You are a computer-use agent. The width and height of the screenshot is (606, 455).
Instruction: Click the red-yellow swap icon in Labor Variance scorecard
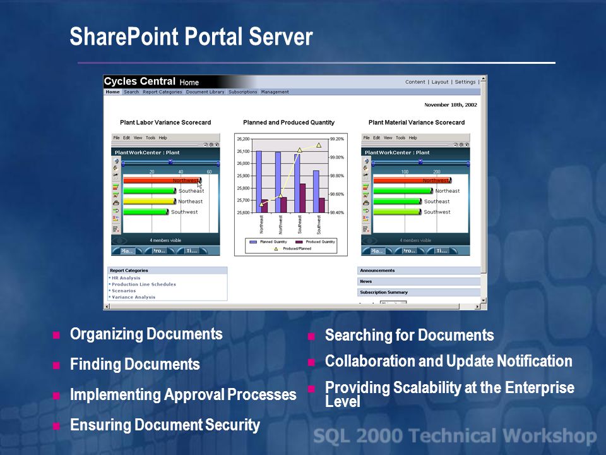click(x=116, y=218)
